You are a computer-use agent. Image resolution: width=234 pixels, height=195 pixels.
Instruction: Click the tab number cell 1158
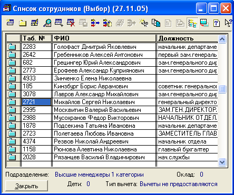pos(36,149)
